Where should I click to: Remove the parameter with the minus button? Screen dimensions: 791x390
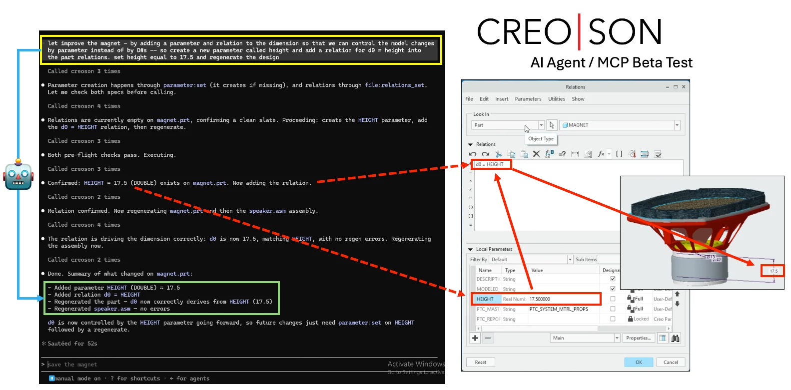point(488,338)
